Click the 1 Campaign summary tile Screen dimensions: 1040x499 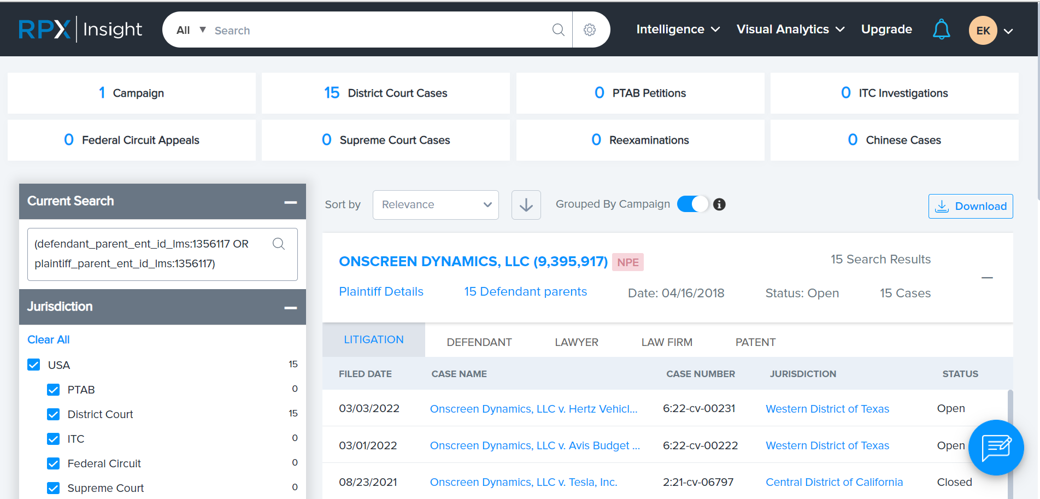pyautogui.click(x=132, y=93)
